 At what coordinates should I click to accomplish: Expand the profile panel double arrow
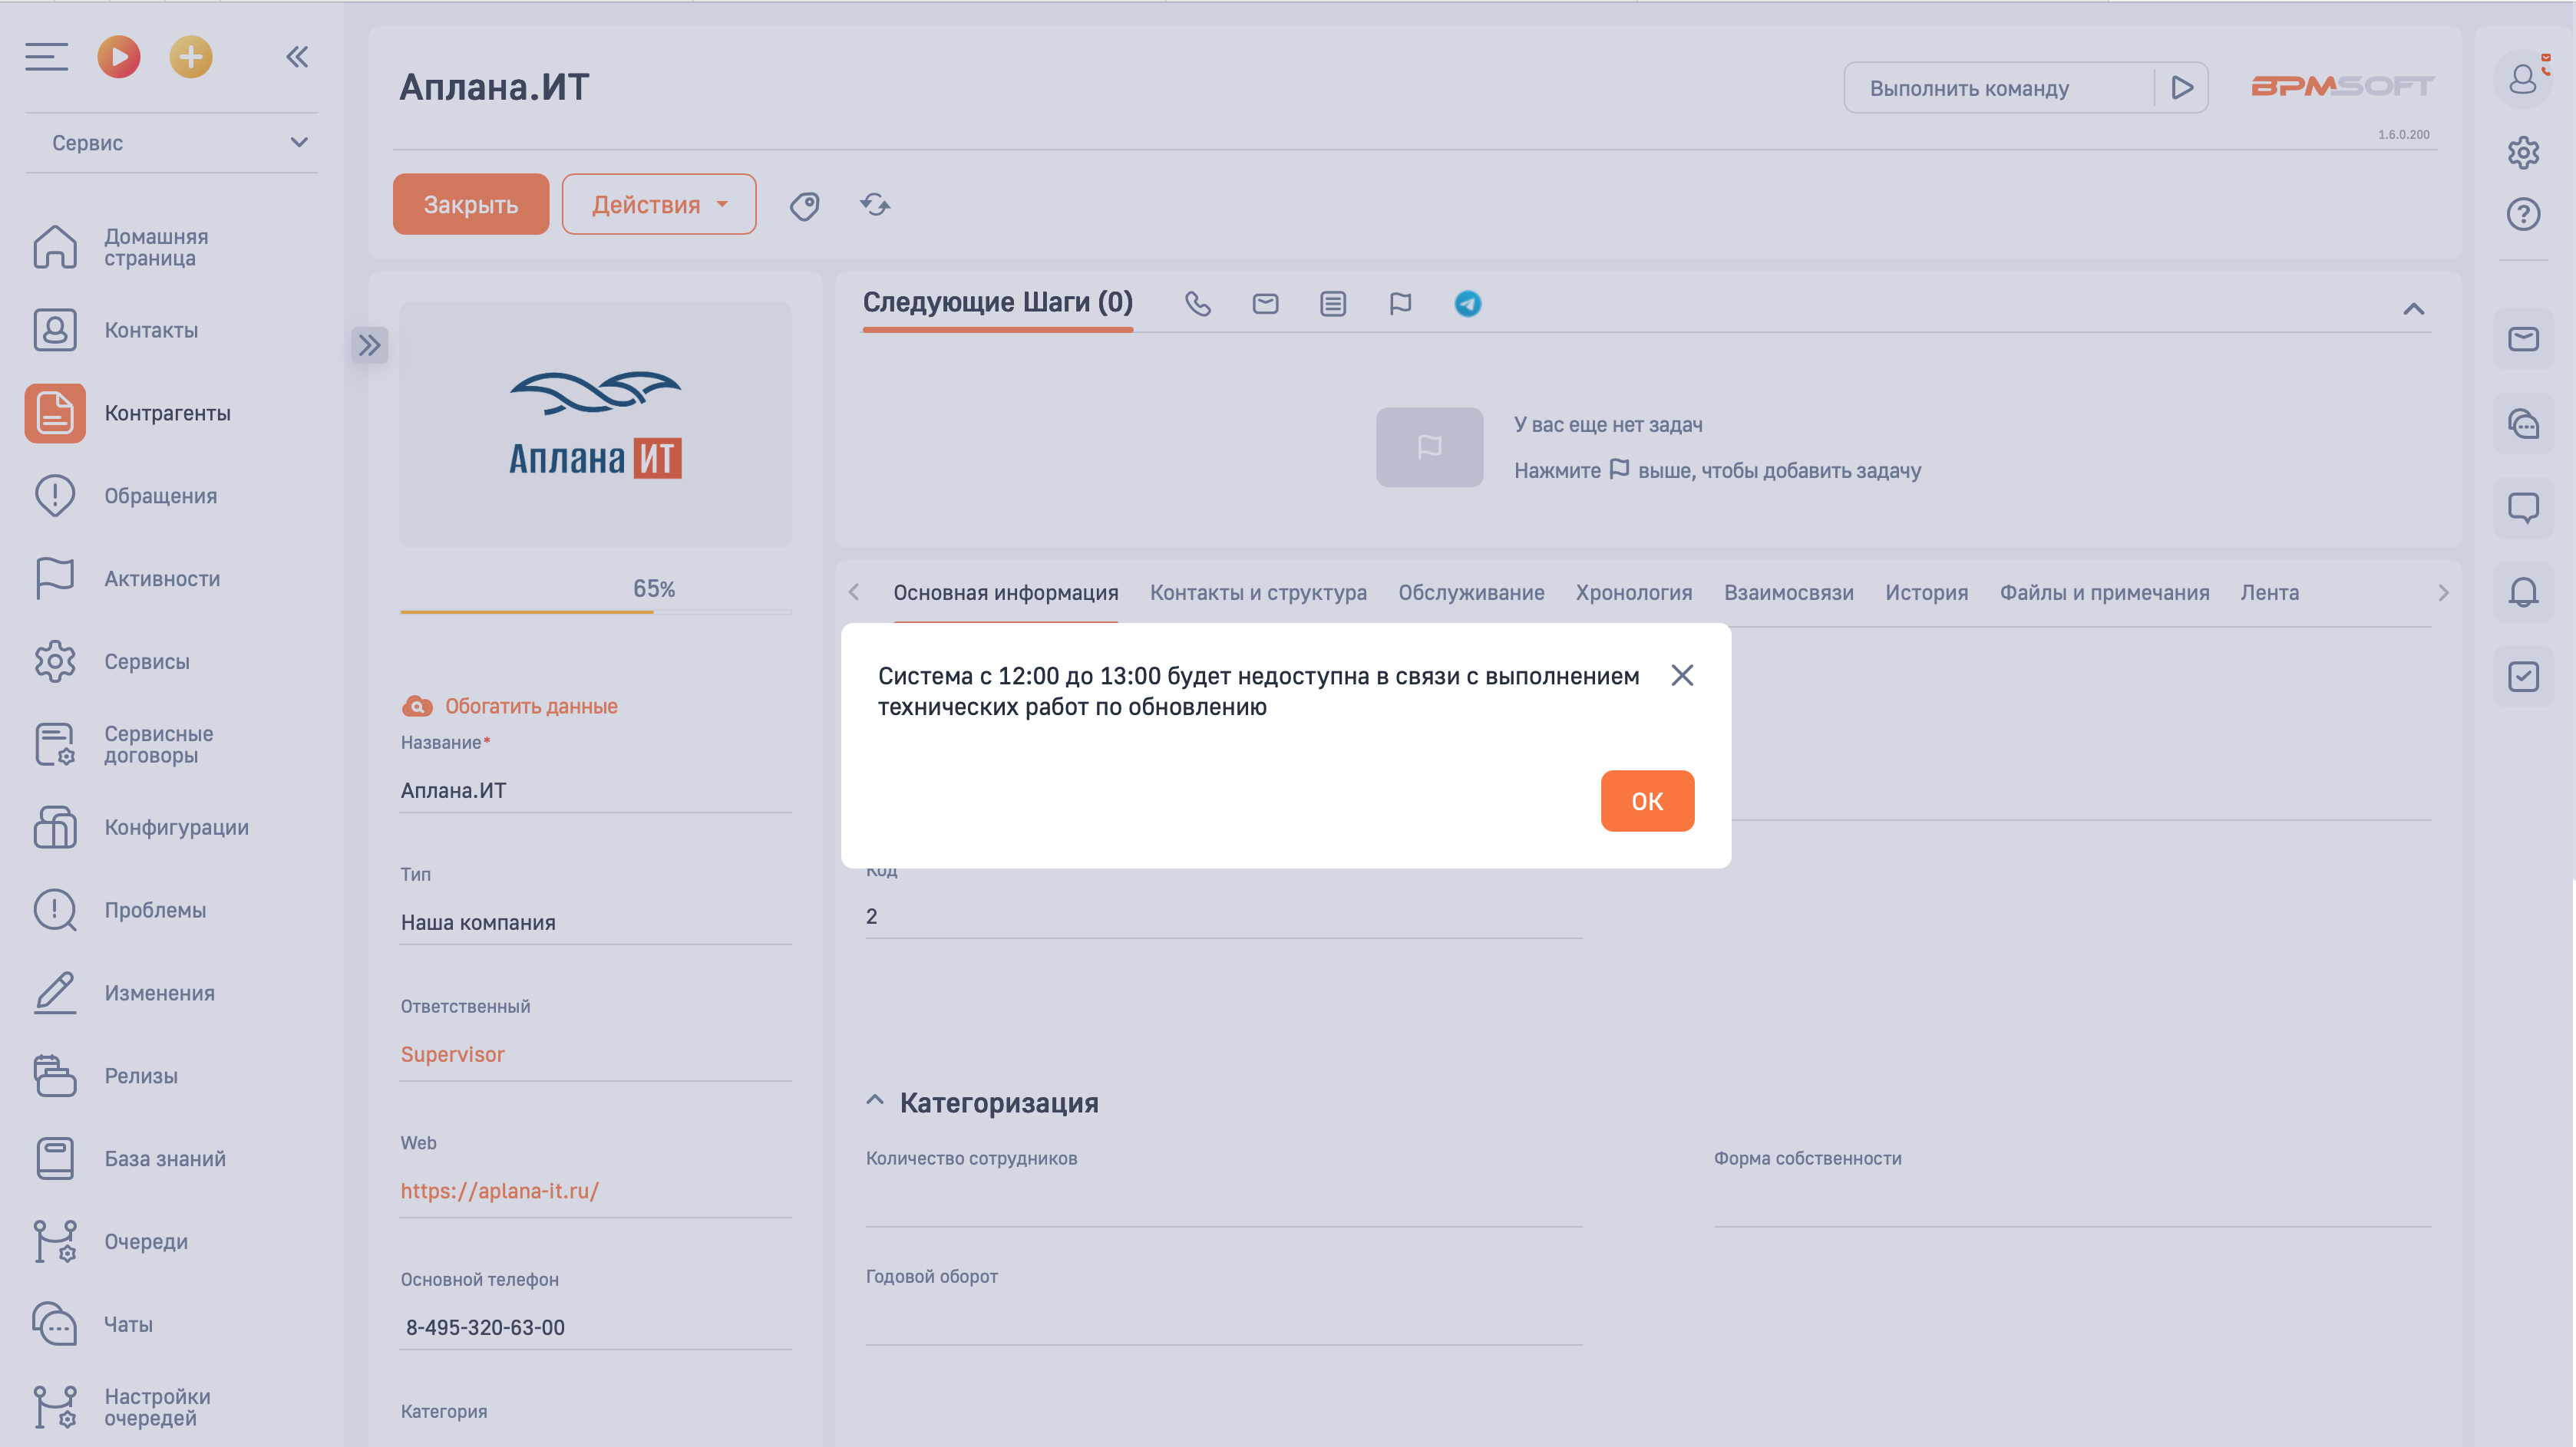369,346
